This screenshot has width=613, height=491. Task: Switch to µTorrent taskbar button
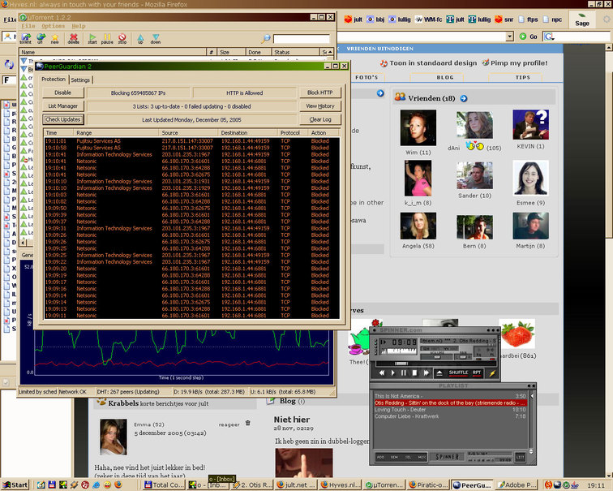tap(384, 485)
